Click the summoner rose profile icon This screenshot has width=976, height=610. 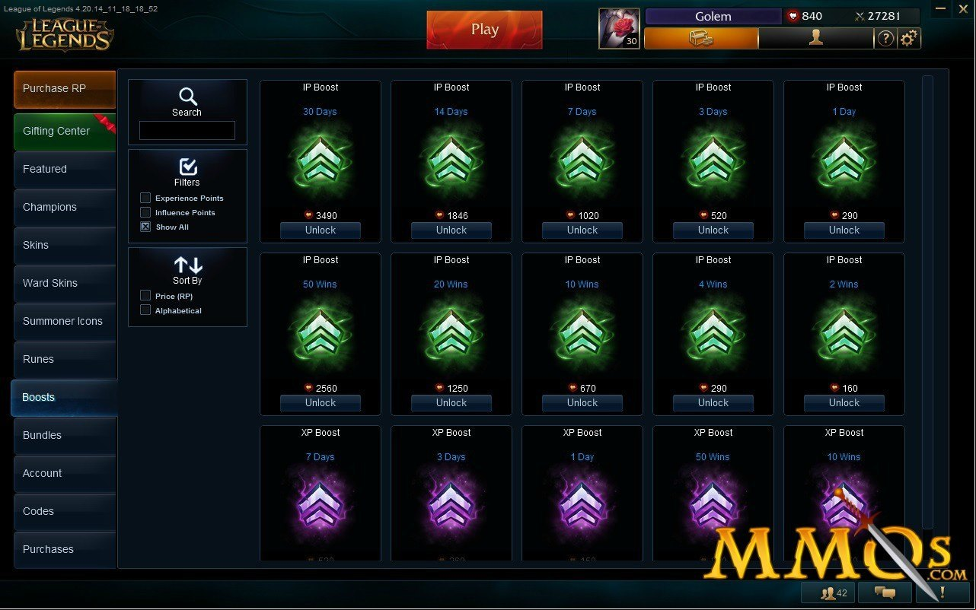point(619,28)
